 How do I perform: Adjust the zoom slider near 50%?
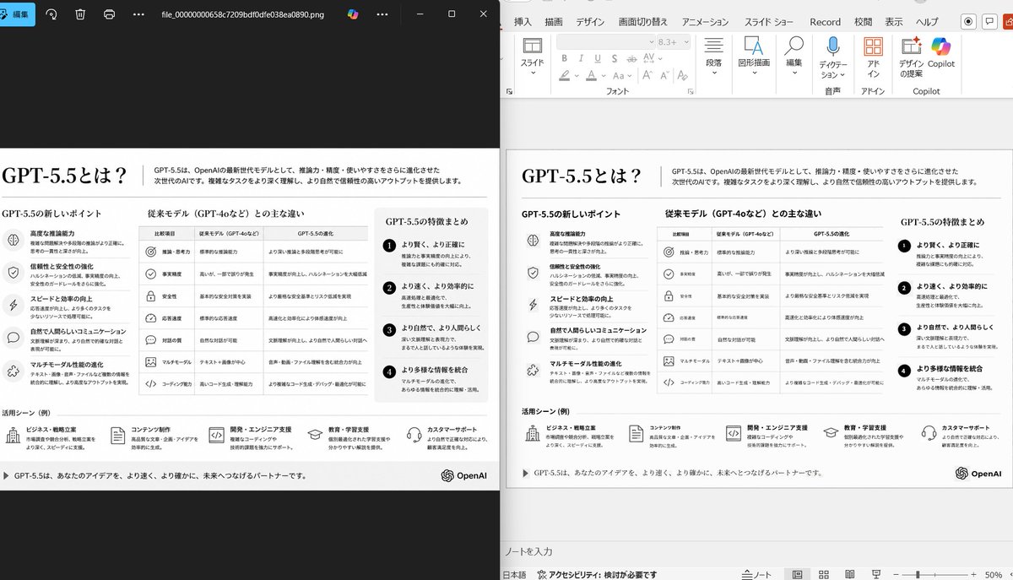click(x=918, y=573)
